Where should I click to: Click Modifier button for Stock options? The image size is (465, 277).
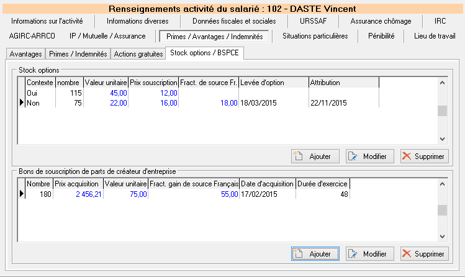(369, 157)
